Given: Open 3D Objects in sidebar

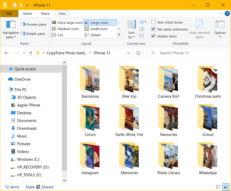Looking at the screenshot, I should (x=23, y=97).
